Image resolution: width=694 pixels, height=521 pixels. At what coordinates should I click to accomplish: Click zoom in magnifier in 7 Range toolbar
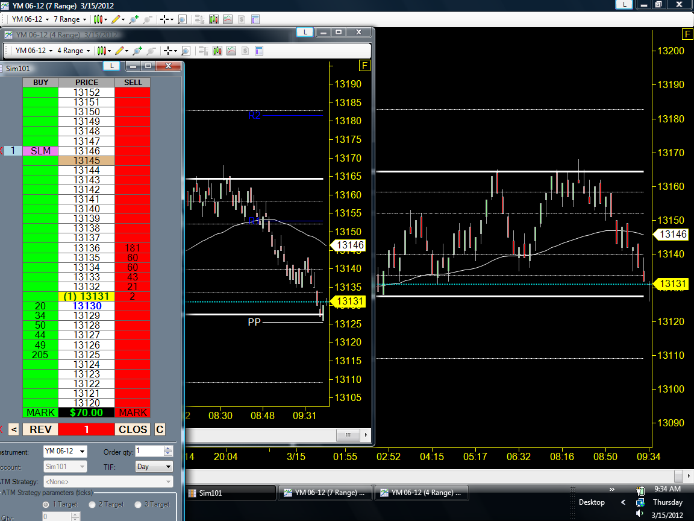pos(134,19)
